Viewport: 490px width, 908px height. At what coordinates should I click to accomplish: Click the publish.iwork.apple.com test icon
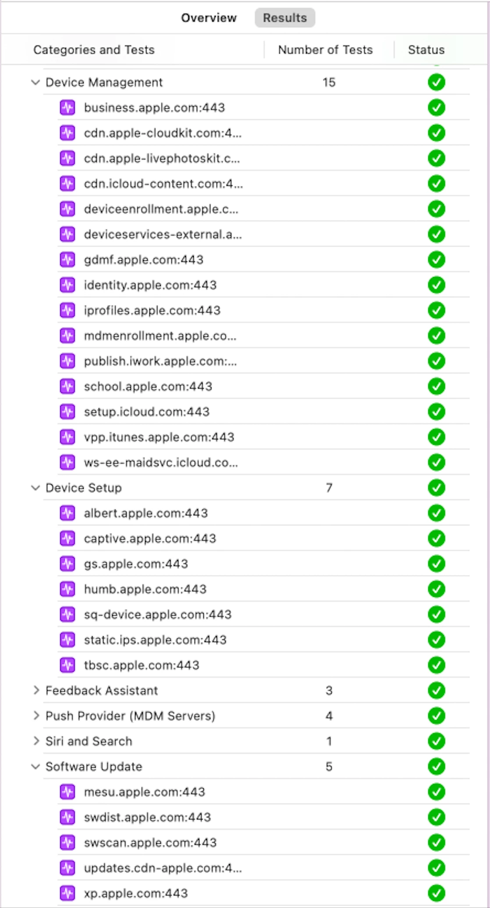67,361
